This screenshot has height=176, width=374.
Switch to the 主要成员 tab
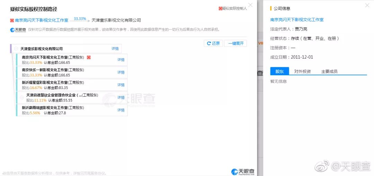(329, 71)
